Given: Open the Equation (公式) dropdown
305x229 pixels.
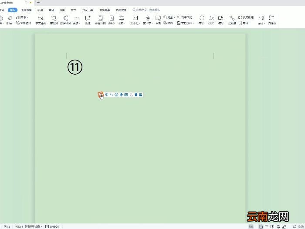Looking at the screenshot, I should click(212, 20).
